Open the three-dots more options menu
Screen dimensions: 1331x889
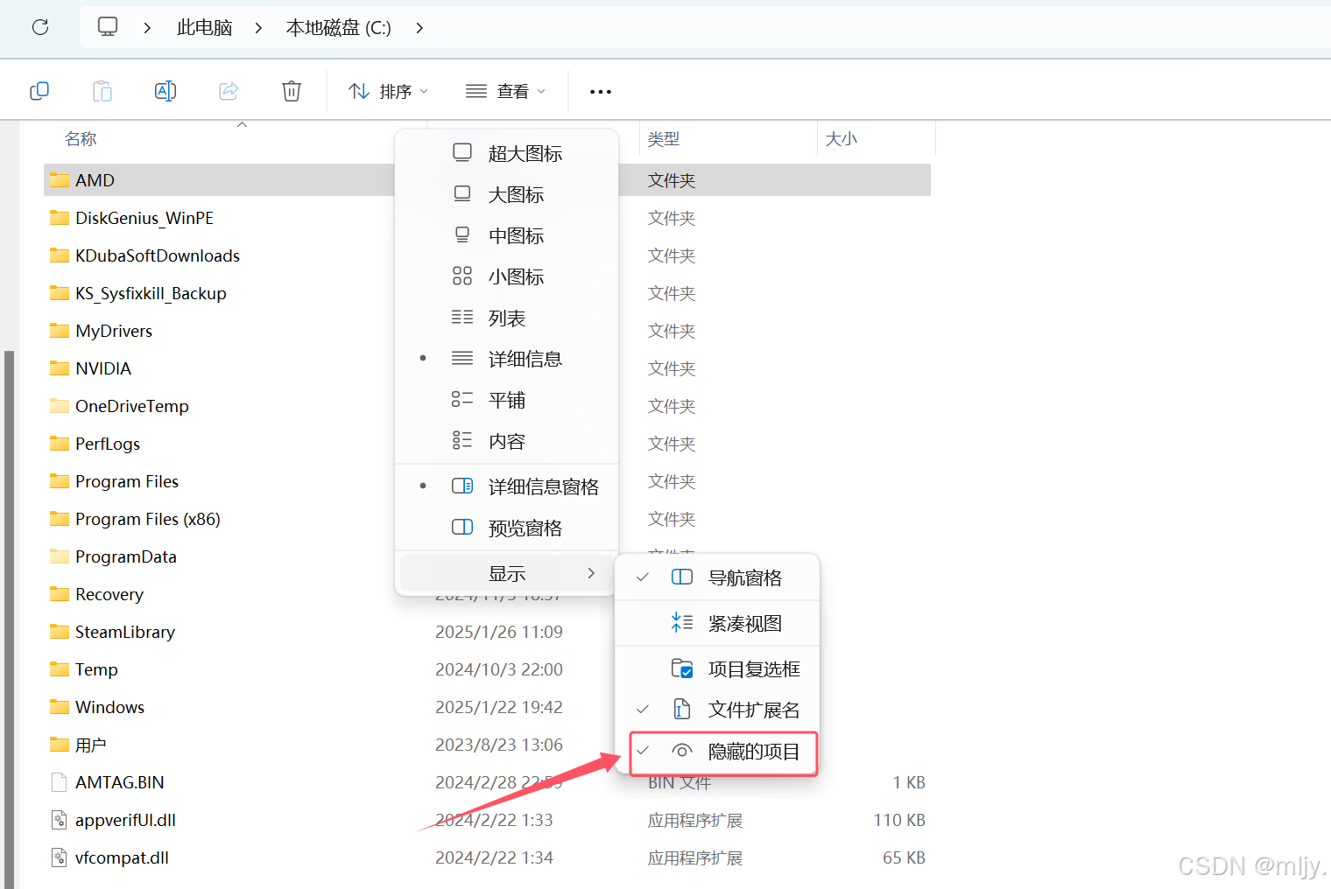pos(601,92)
